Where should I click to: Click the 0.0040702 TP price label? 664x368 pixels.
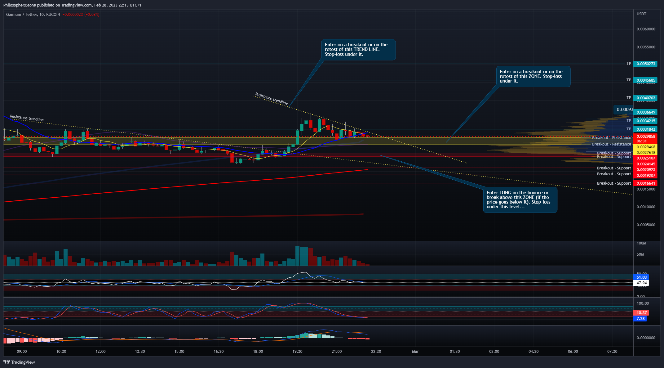645,98
